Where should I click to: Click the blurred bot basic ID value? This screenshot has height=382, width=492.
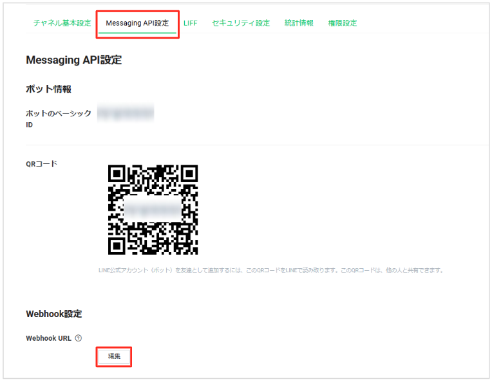126,114
